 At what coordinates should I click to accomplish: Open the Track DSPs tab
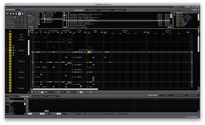[12, 96]
